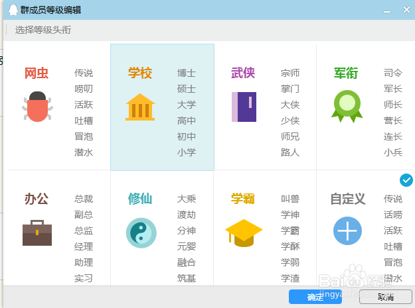This screenshot has height=308, width=415.
Task: Click the 唠叨 rank under 网虫
Action: pos(84,89)
